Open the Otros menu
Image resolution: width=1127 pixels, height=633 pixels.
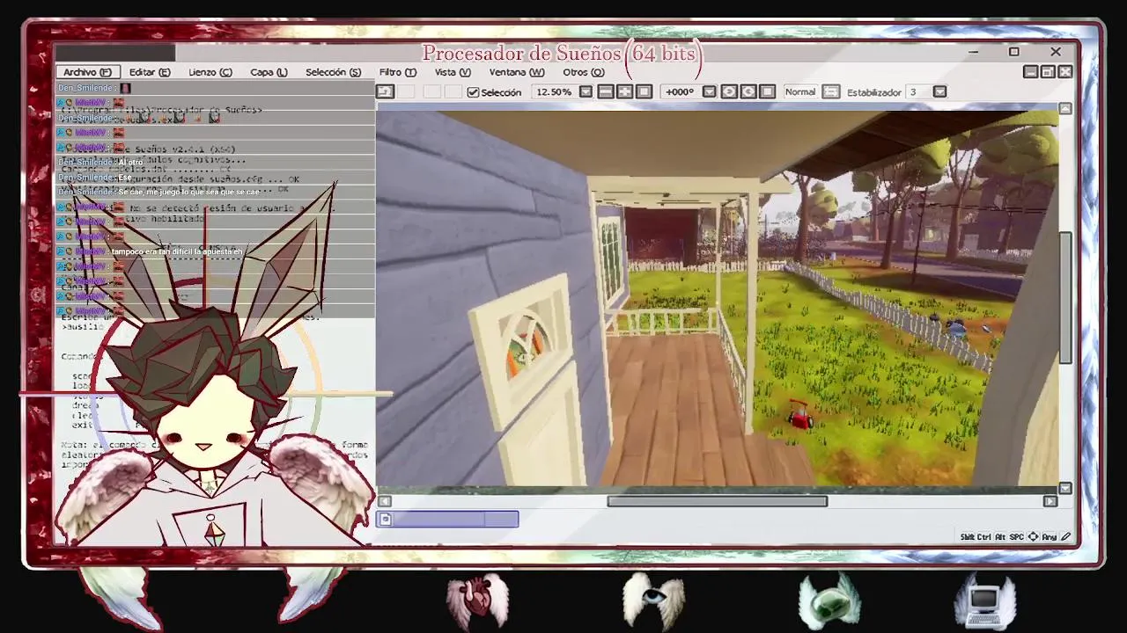coord(584,72)
